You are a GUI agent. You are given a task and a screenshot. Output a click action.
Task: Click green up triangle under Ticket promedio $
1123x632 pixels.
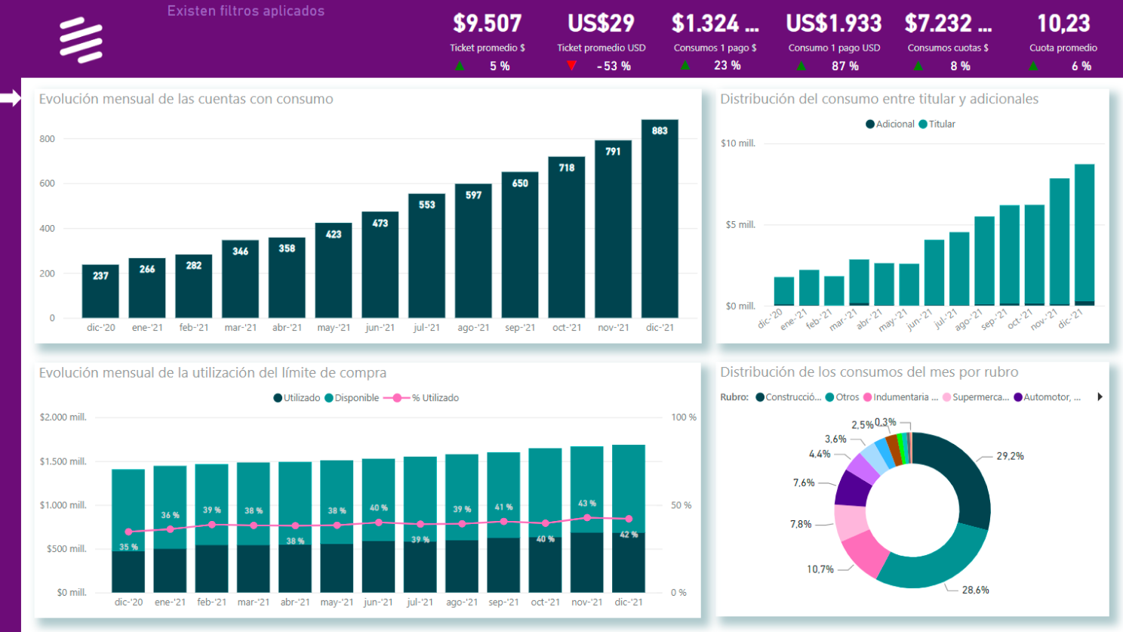point(459,66)
